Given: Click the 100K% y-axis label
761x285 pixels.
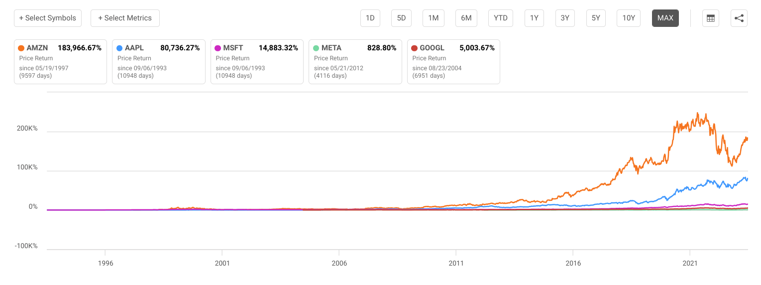Looking at the screenshot, I should 27,167.
